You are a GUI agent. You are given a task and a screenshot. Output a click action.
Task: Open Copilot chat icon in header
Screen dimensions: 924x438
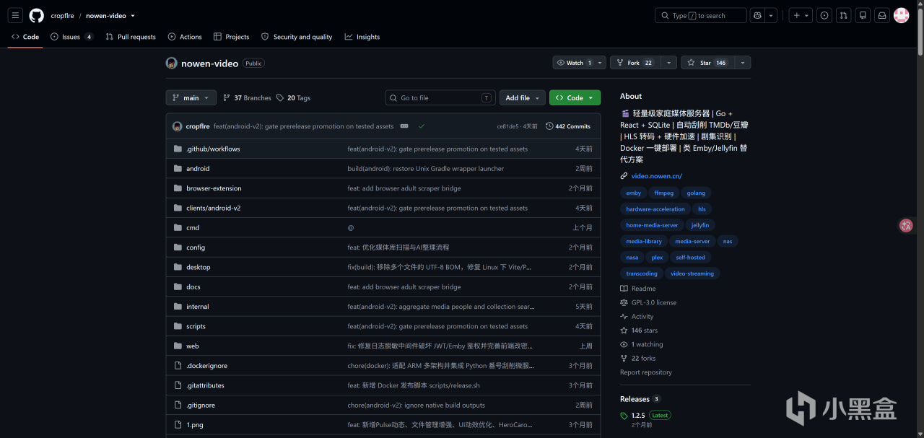tap(757, 15)
